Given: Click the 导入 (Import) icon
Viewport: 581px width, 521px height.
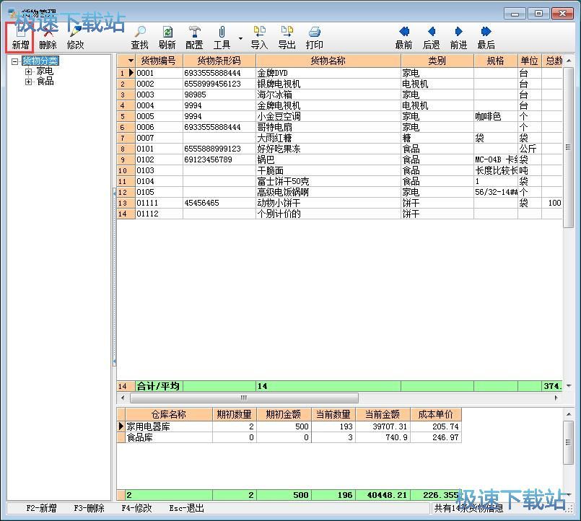Looking at the screenshot, I should coord(258,37).
